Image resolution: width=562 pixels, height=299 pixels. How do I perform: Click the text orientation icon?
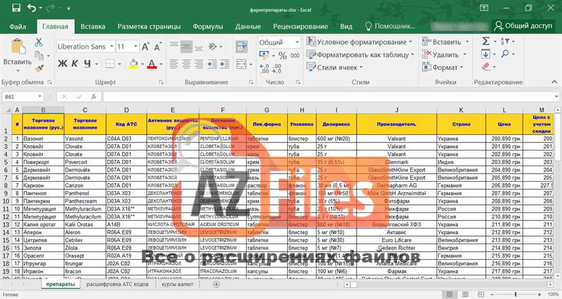point(212,46)
